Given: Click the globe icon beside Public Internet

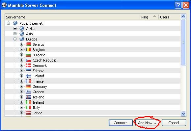Looking at the screenshot, I should (15, 23).
